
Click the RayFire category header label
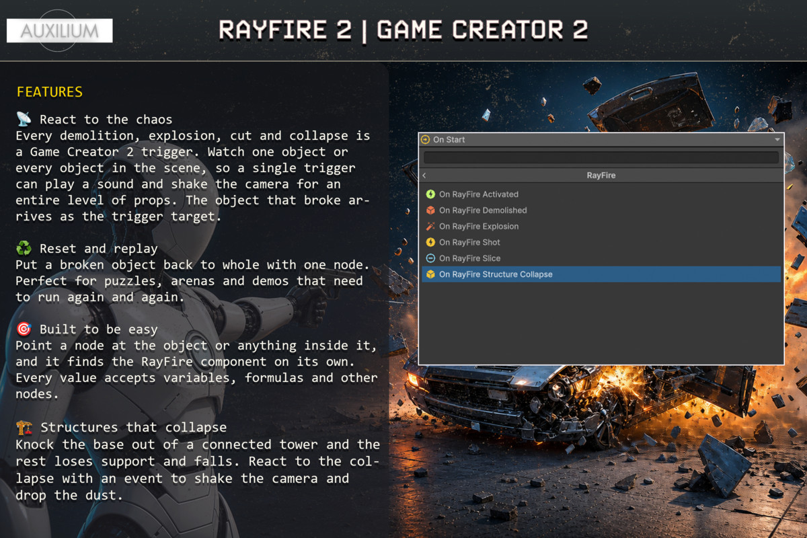(601, 176)
